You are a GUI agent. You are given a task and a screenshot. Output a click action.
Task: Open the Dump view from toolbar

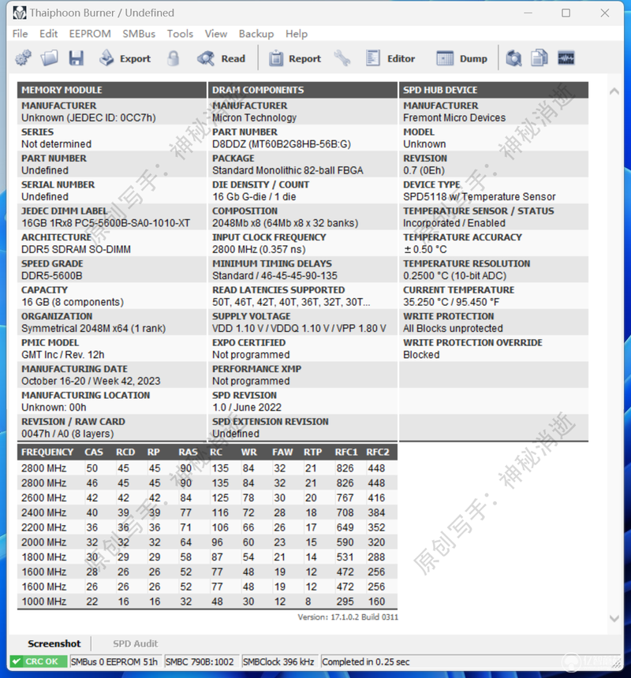pos(461,58)
